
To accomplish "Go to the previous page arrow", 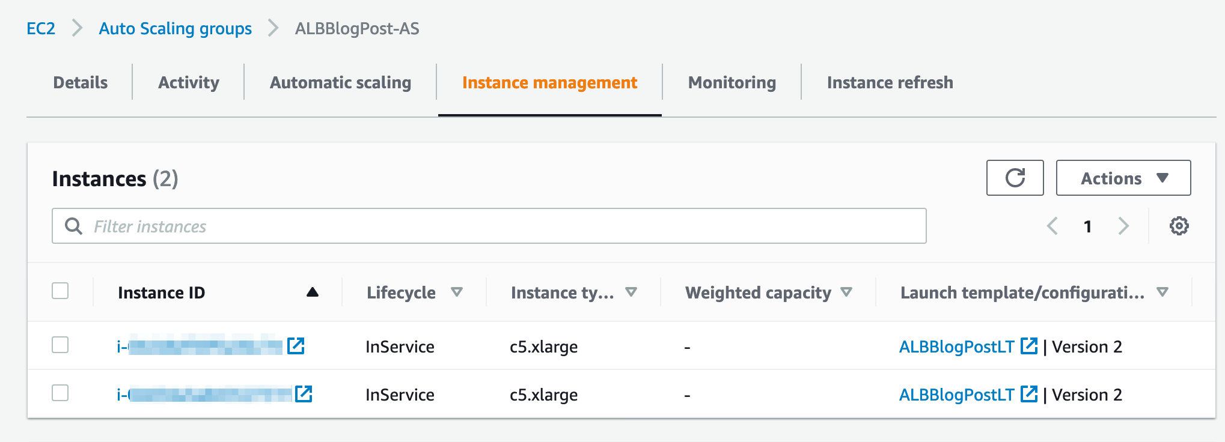I will point(1052,226).
